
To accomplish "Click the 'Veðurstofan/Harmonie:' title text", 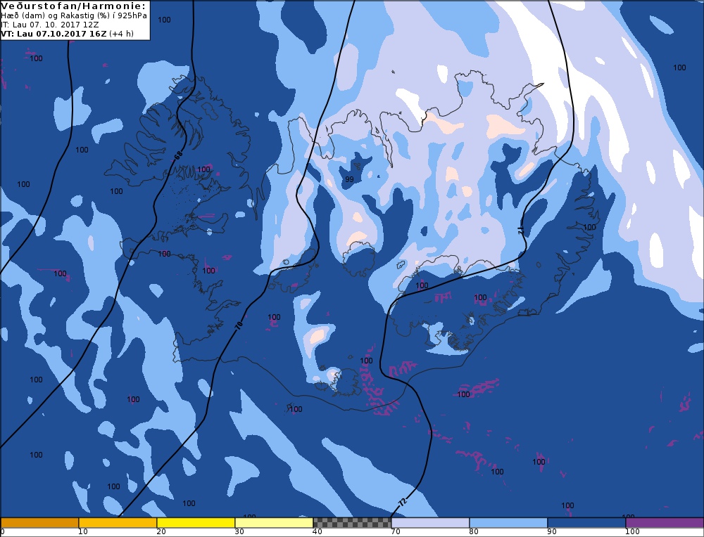I will (74, 6).
